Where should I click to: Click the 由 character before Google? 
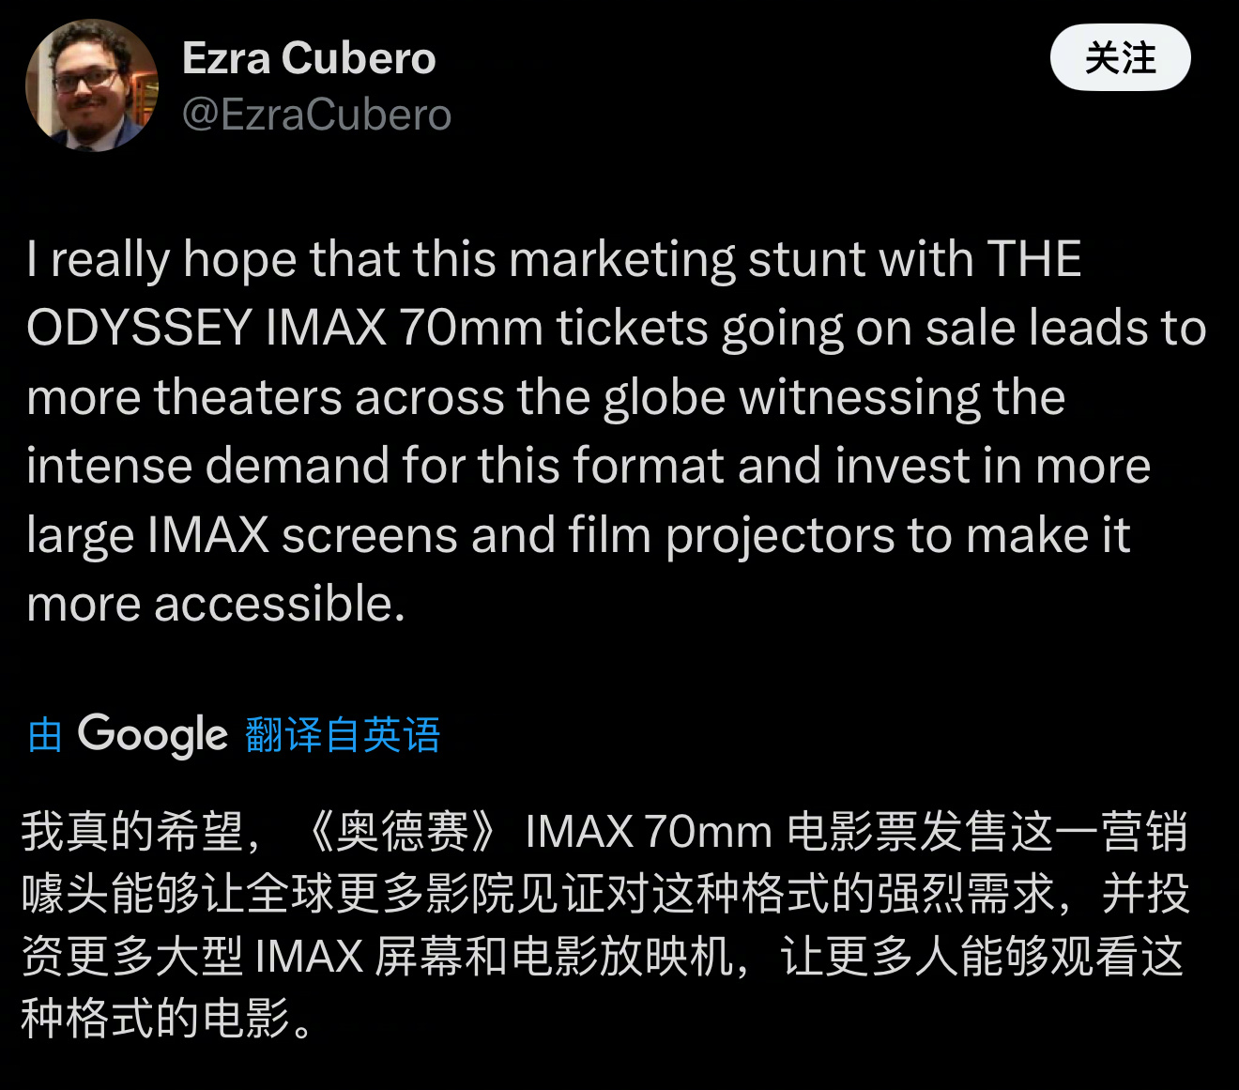(45, 735)
